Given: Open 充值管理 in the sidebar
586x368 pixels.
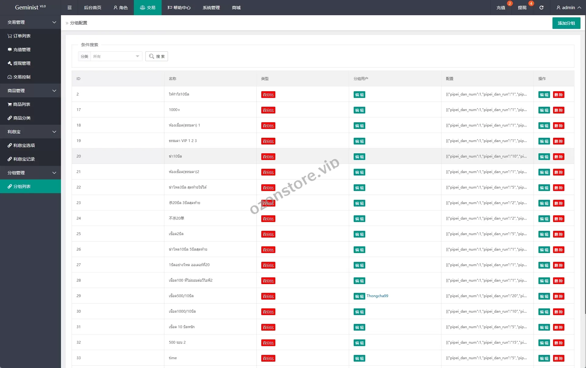Looking at the screenshot, I should 21,50.
